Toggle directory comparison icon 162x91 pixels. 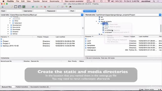[x=62, y=7]
